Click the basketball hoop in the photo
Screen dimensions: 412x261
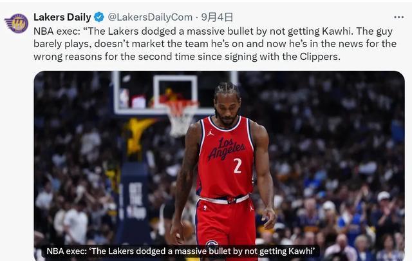pyautogui.click(x=181, y=117)
